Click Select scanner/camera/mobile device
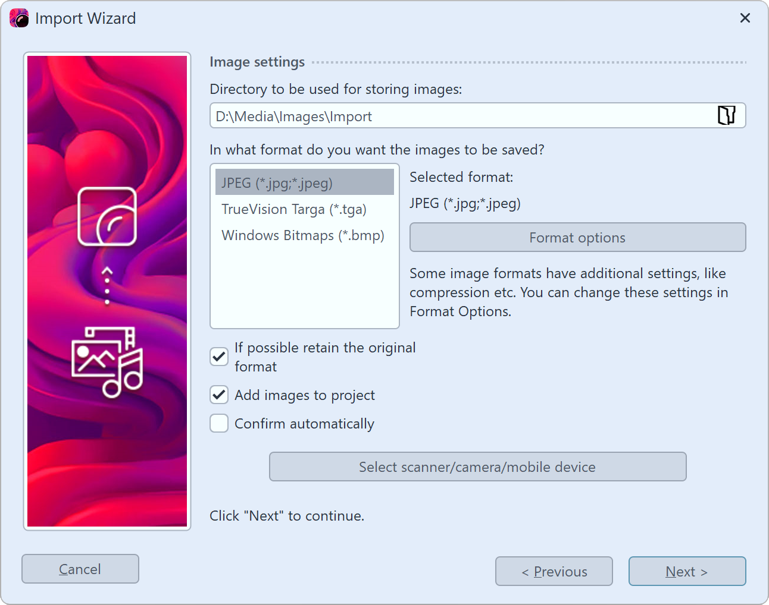This screenshot has width=769, height=605. [477, 467]
